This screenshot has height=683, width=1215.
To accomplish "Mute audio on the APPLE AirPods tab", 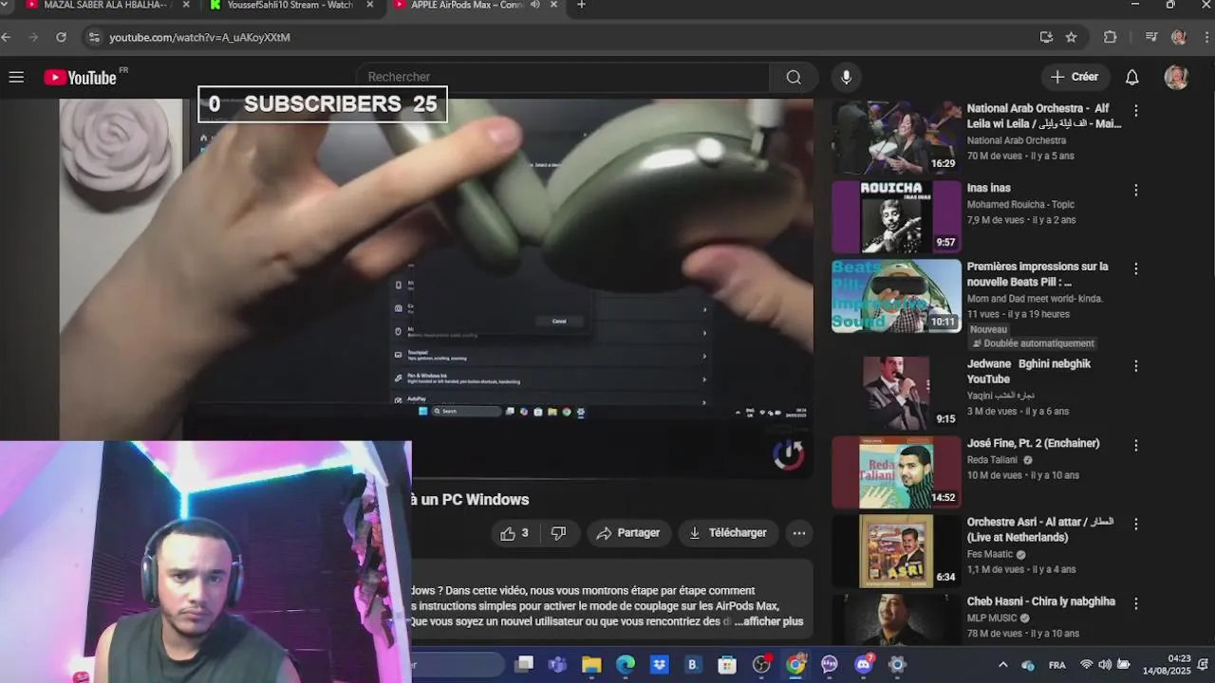I will (535, 5).
